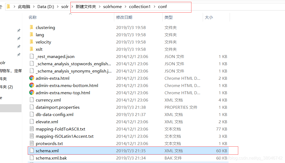Unpin the bottom pinned sidebar entry

tap(19, 55)
